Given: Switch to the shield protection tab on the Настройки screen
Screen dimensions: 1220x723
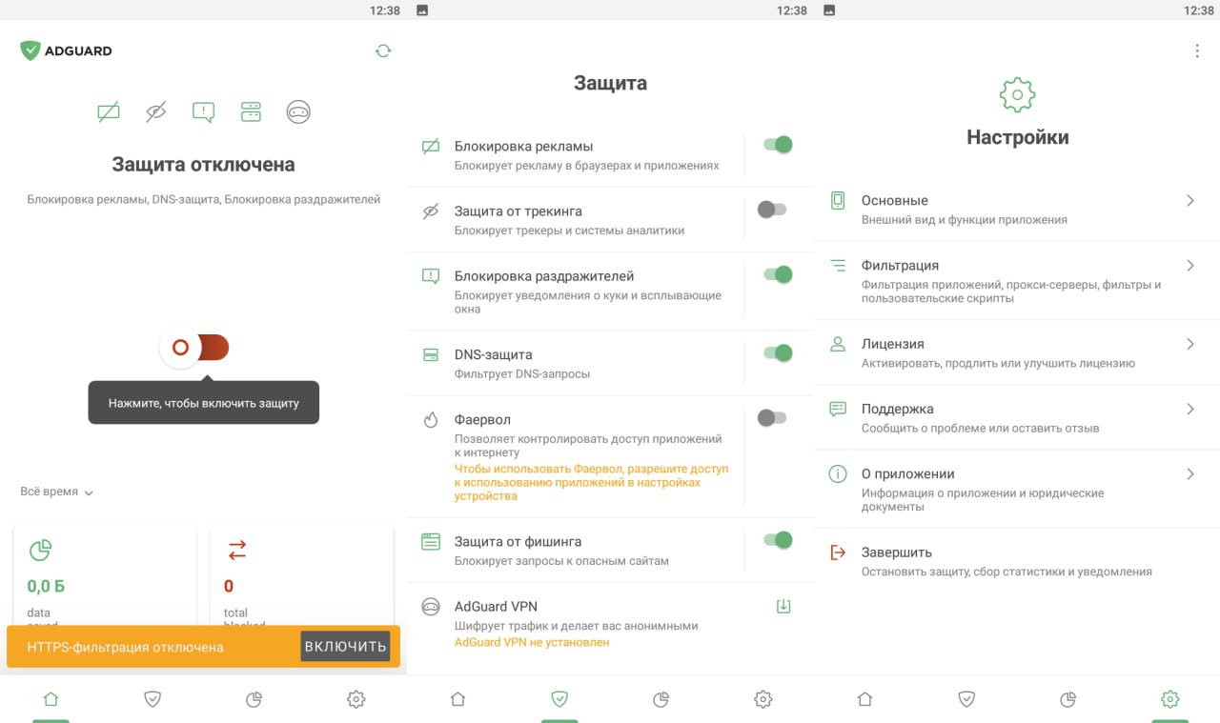Looking at the screenshot, I should (966, 699).
